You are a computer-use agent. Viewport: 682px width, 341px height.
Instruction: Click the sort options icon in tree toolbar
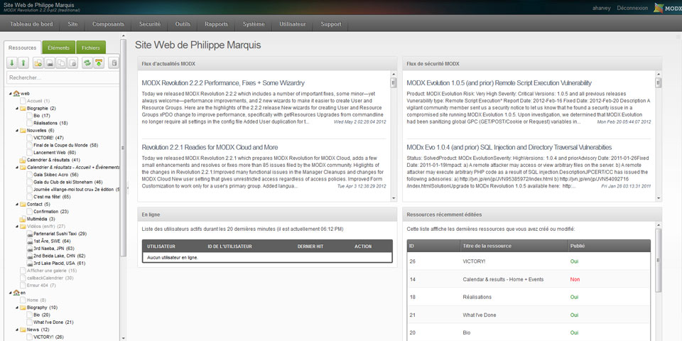tap(99, 63)
